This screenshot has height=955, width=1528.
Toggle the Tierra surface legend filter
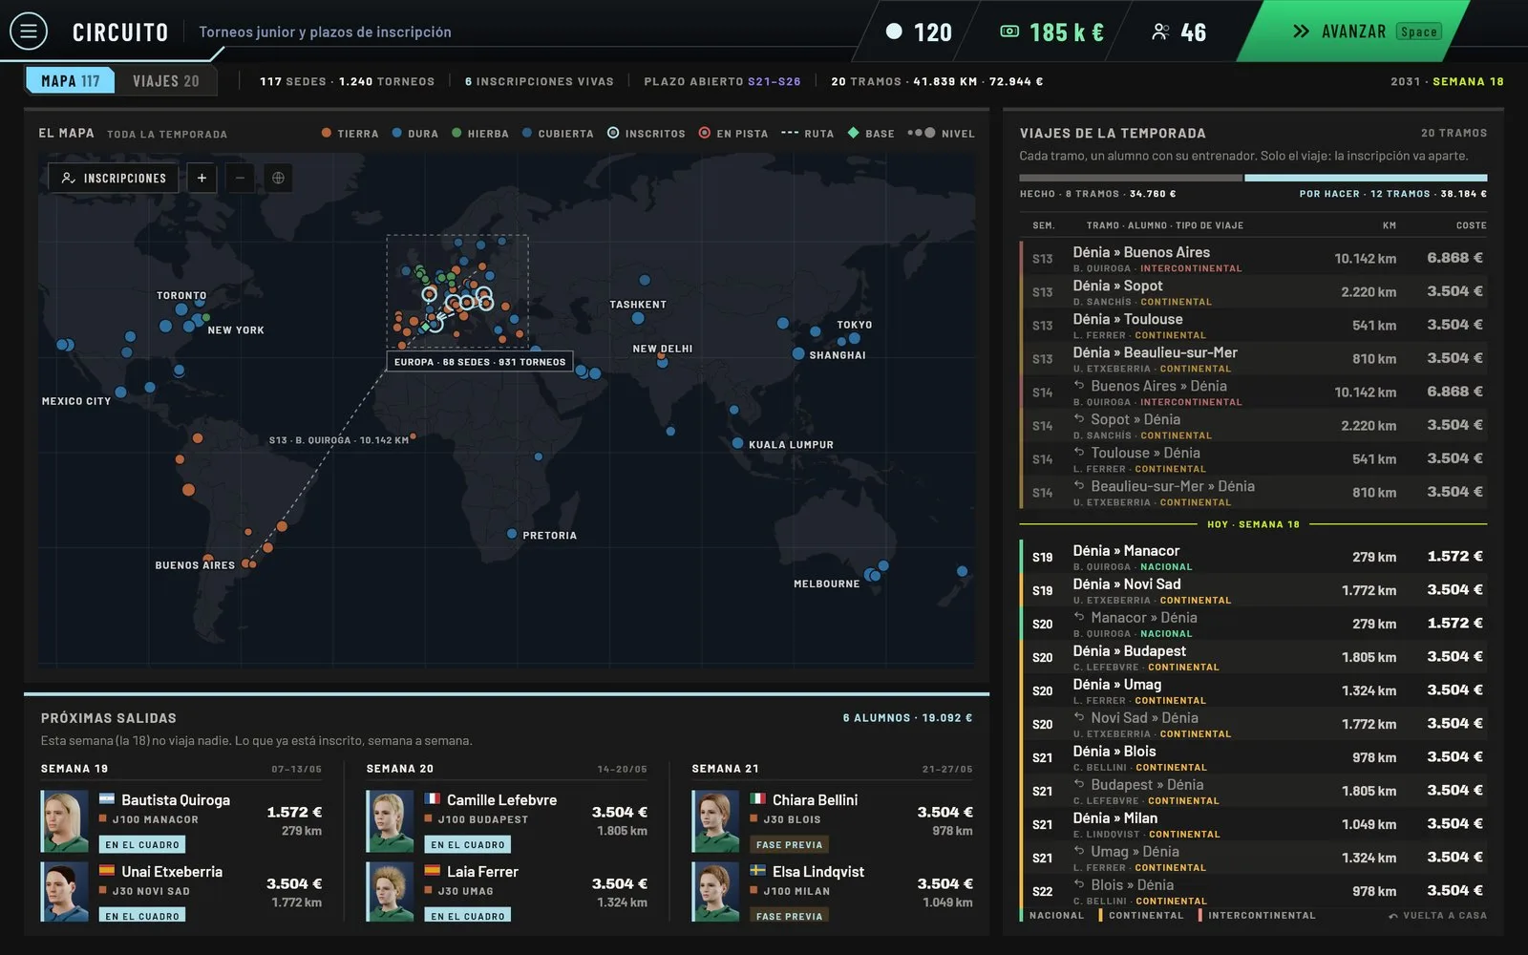350,134
